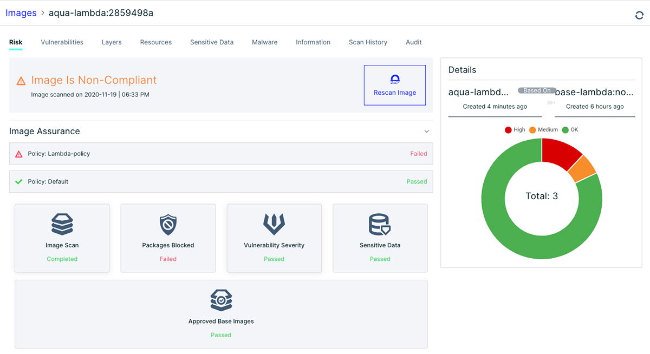650x354 pixels.
Task: Click the Image Scan stacked layers icon
Action: 62,224
